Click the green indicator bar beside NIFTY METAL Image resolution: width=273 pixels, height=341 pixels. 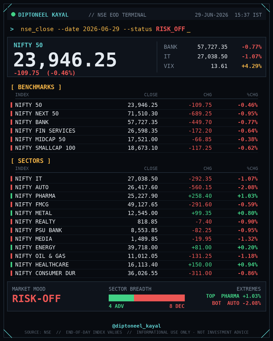11,213
